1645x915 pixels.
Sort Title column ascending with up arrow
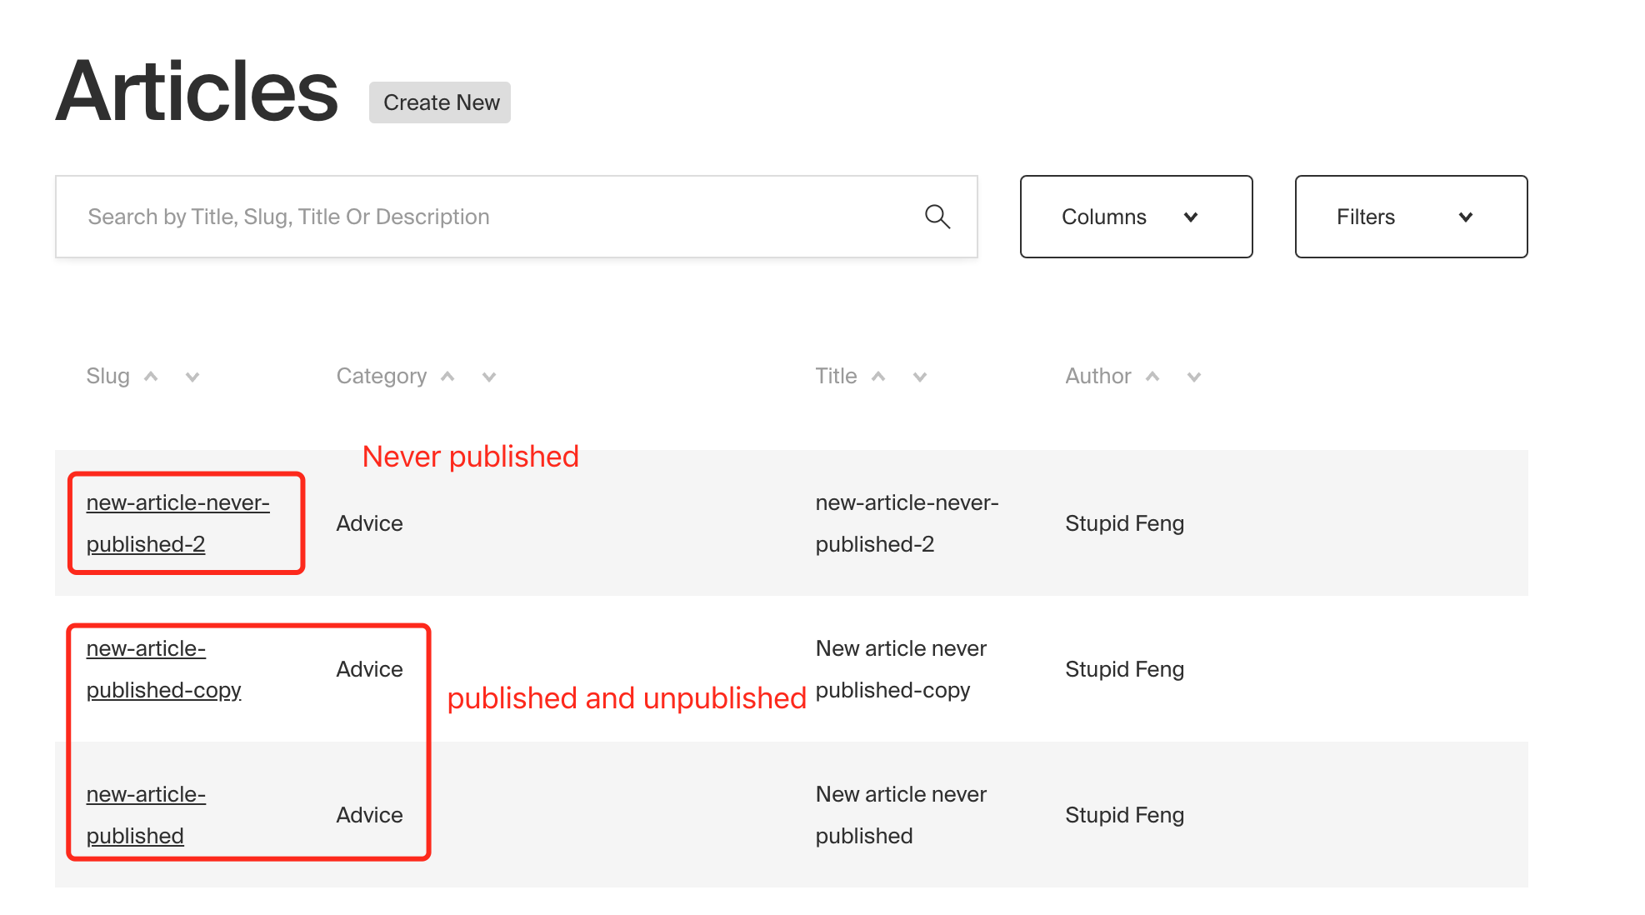point(878,376)
